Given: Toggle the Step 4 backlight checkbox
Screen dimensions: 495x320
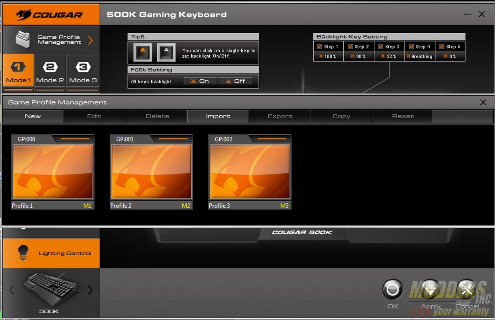Looking at the screenshot, I should click(411, 46).
